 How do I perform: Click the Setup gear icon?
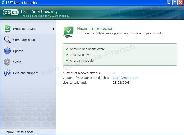pyautogui.click(x=7, y=62)
